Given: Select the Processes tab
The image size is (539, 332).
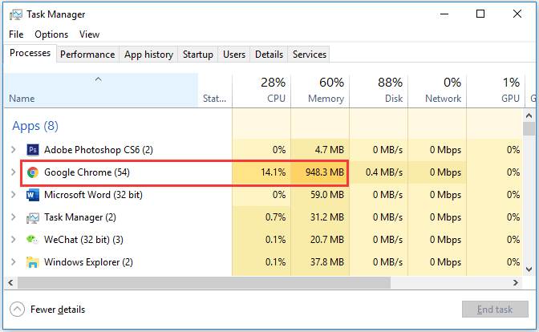Looking at the screenshot, I should click(30, 53).
